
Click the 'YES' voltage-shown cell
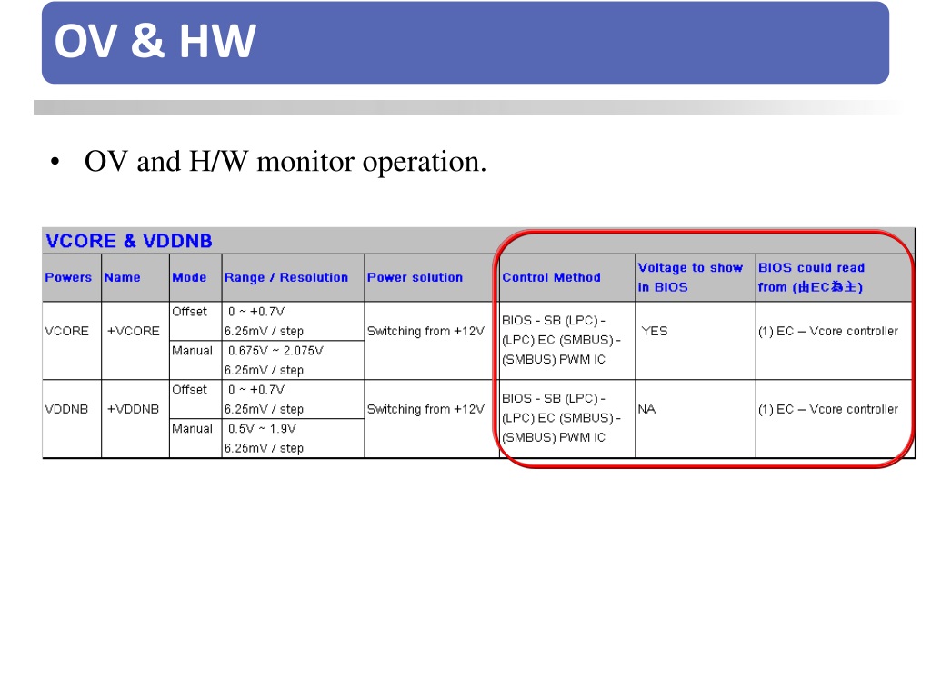[655, 331]
